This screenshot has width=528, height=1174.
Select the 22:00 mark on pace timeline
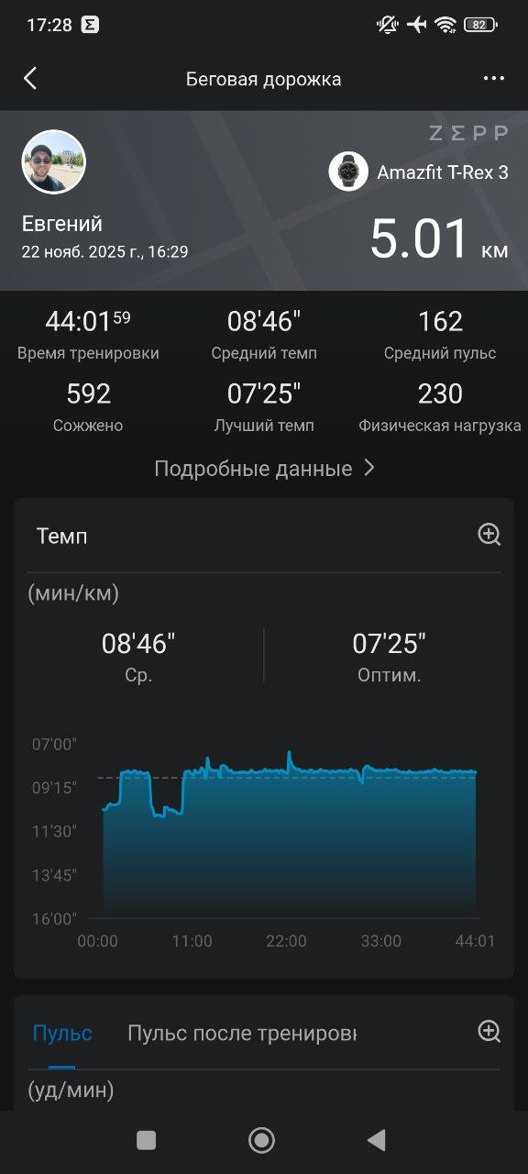(286, 941)
